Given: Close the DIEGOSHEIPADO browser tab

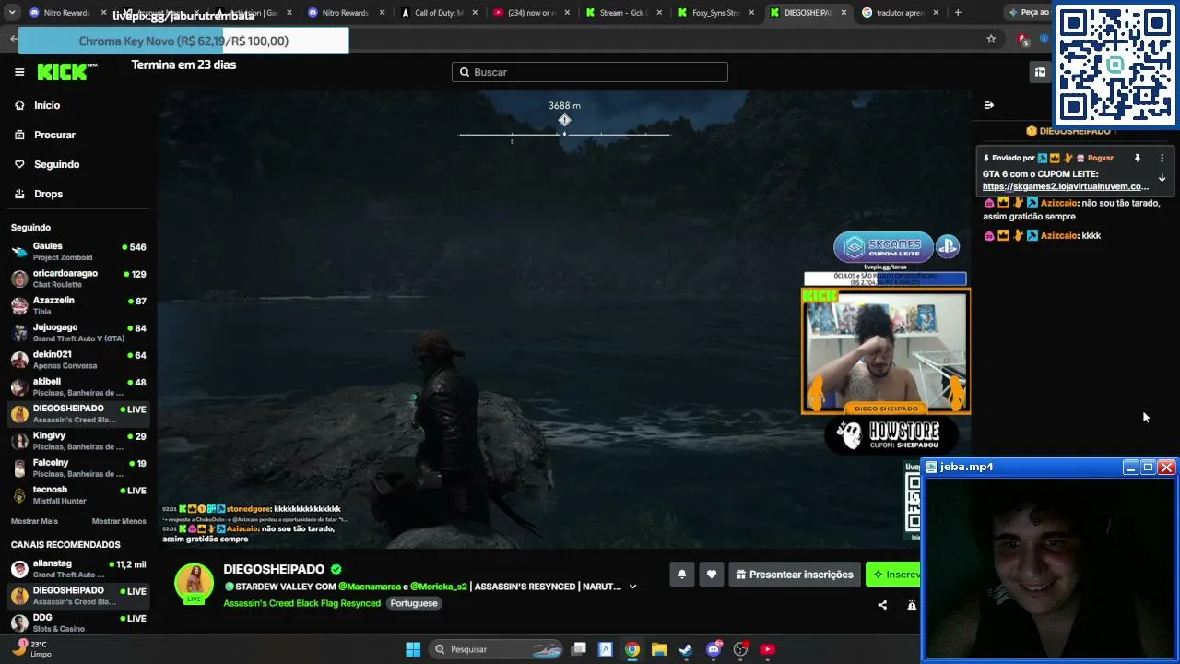Looking at the screenshot, I should (x=843, y=13).
